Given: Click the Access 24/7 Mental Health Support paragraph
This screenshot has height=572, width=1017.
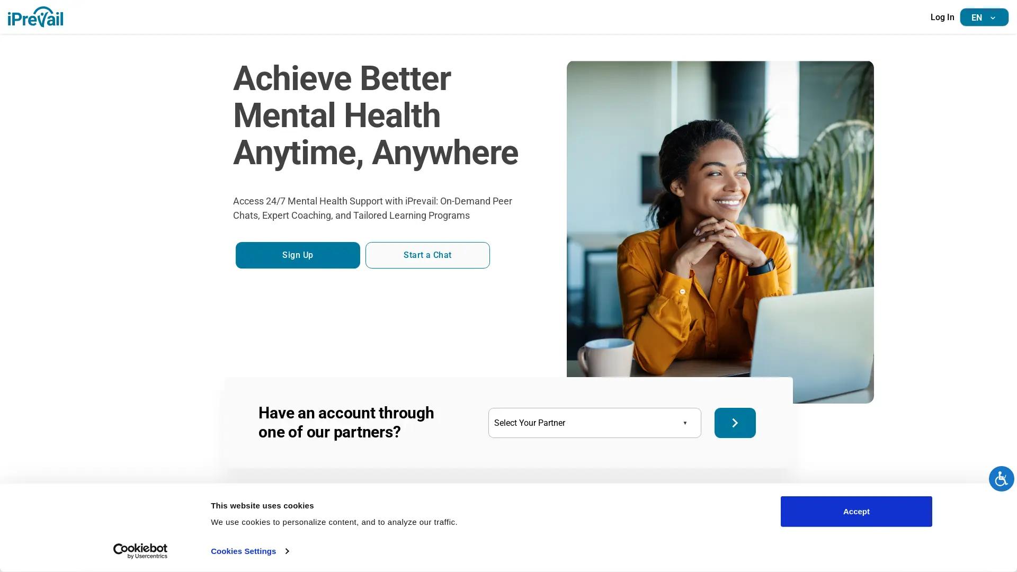Looking at the screenshot, I should pyautogui.click(x=372, y=208).
